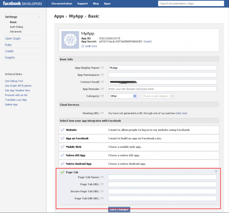Open help for Secure Page Tab URL
Screen dimensions: 229x213
pos(102,191)
